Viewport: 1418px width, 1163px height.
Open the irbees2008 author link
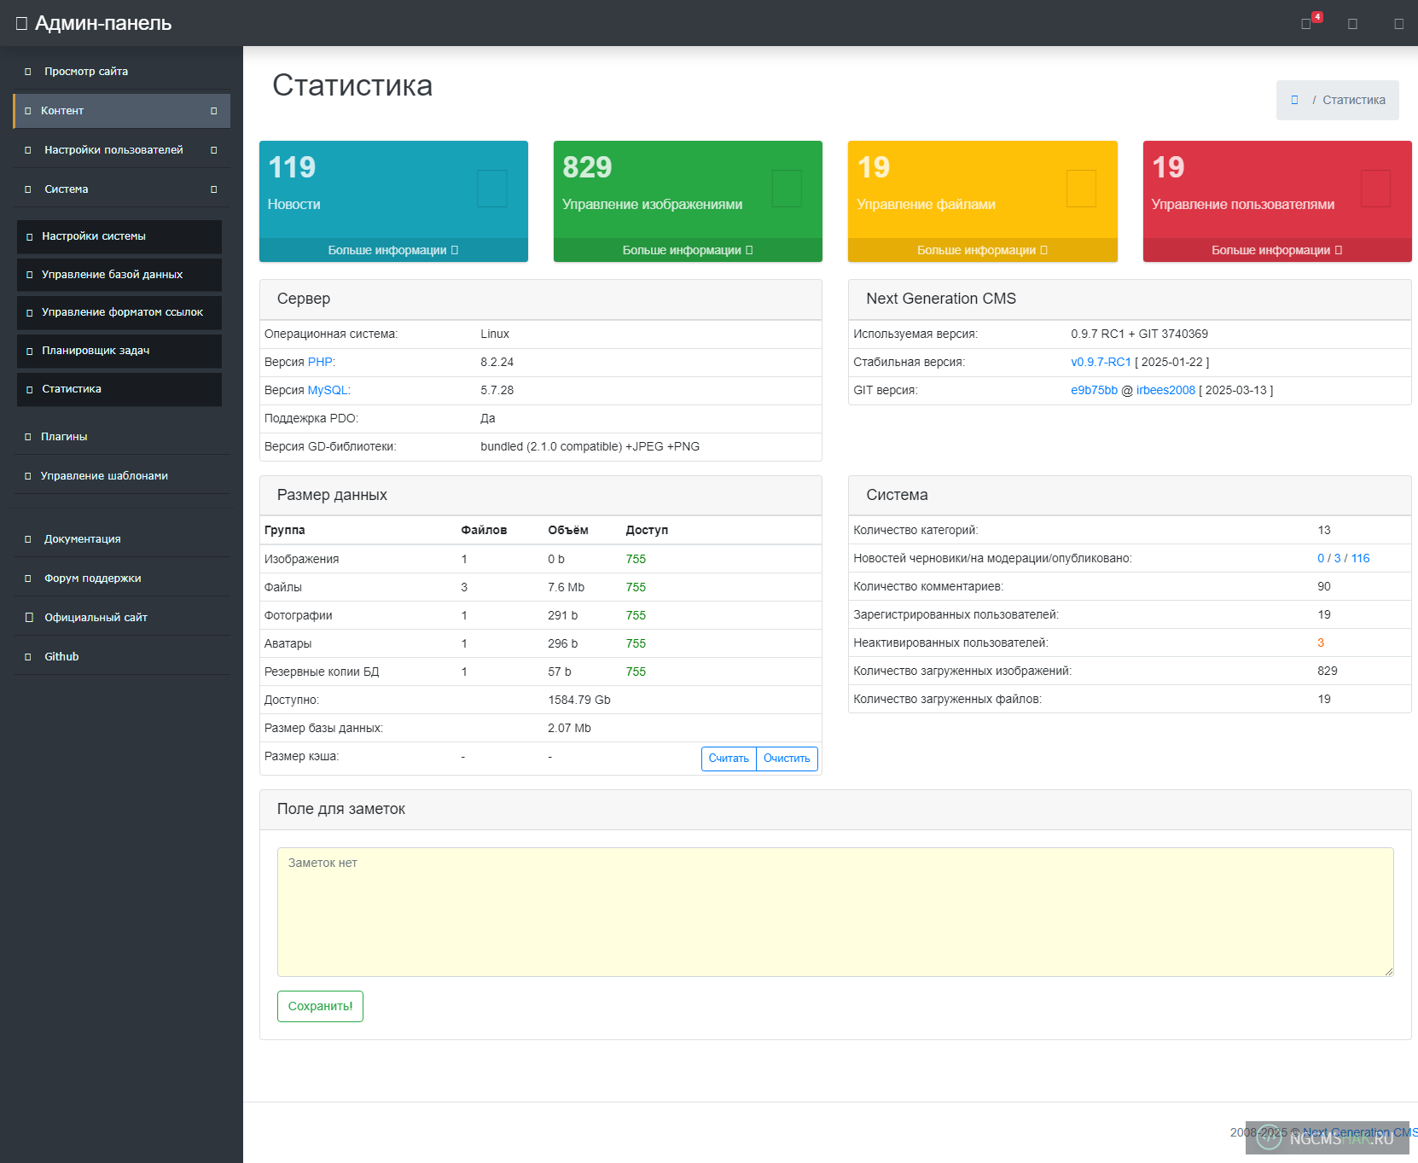(x=1165, y=390)
